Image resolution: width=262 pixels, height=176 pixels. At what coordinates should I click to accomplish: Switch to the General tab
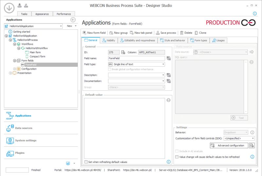pyautogui.click(x=91, y=40)
